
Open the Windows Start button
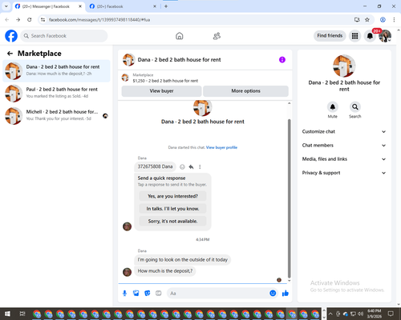pyautogui.click(x=7, y=314)
